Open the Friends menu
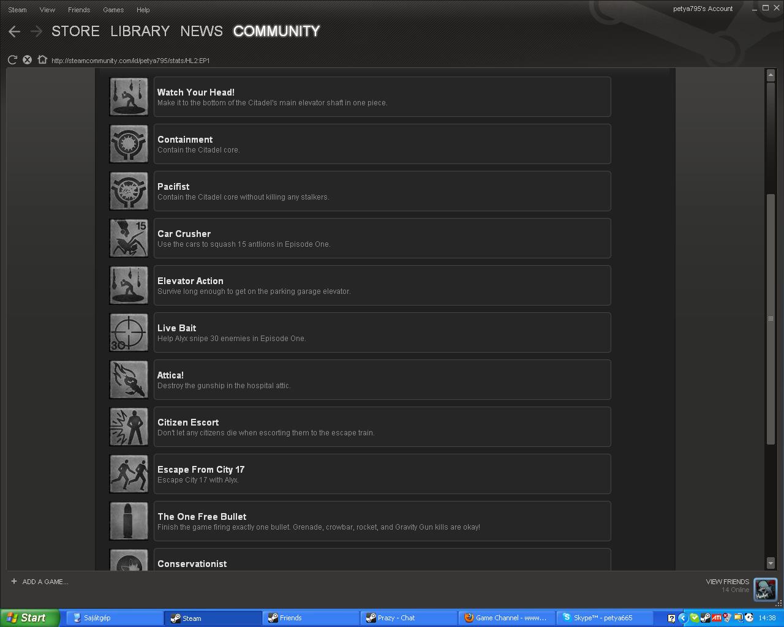Image resolution: width=784 pixels, height=627 pixels. [79, 10]
